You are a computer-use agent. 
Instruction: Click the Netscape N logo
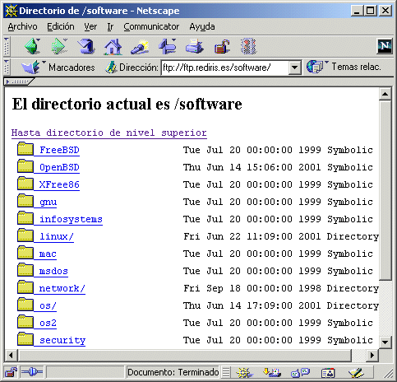(x=385, y=46)
